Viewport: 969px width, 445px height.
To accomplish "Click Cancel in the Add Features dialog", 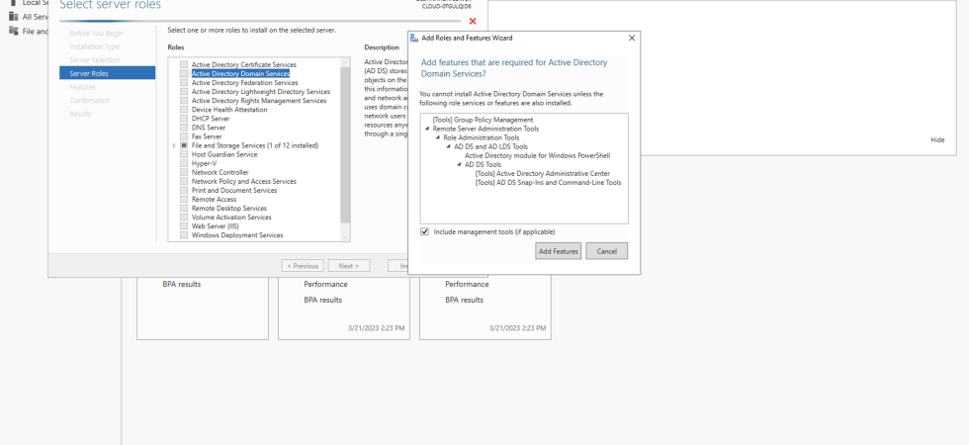I will 607,251.
